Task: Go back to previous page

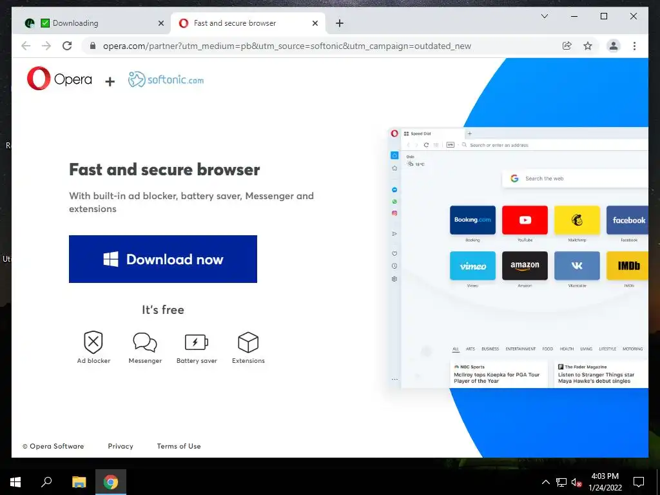Action: pos(26,46)
